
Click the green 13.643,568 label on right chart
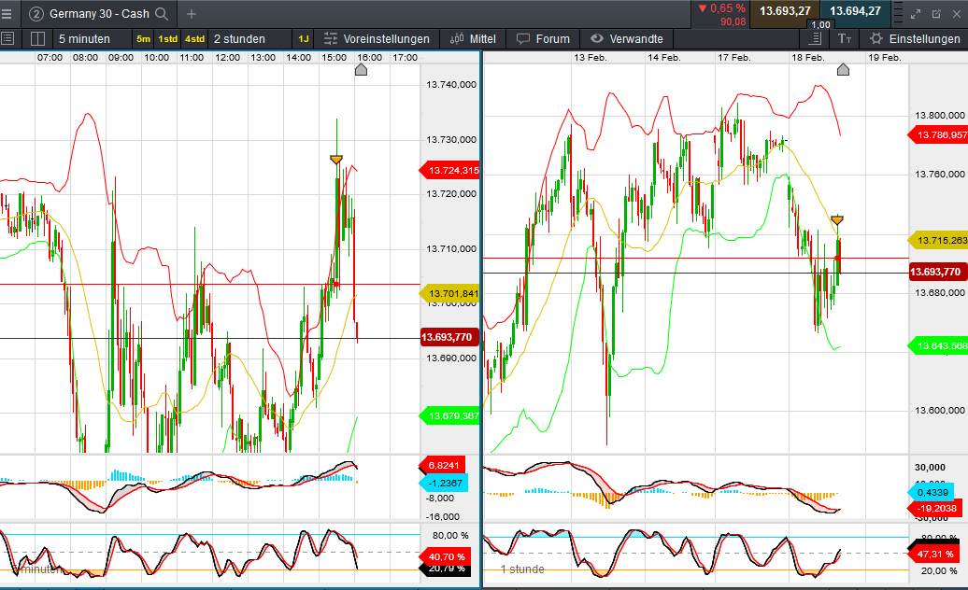(x=938, y=345)
